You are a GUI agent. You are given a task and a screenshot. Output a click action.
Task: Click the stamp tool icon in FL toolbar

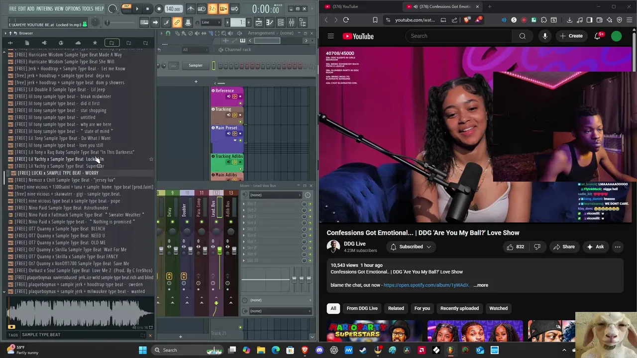pos(188,22)
